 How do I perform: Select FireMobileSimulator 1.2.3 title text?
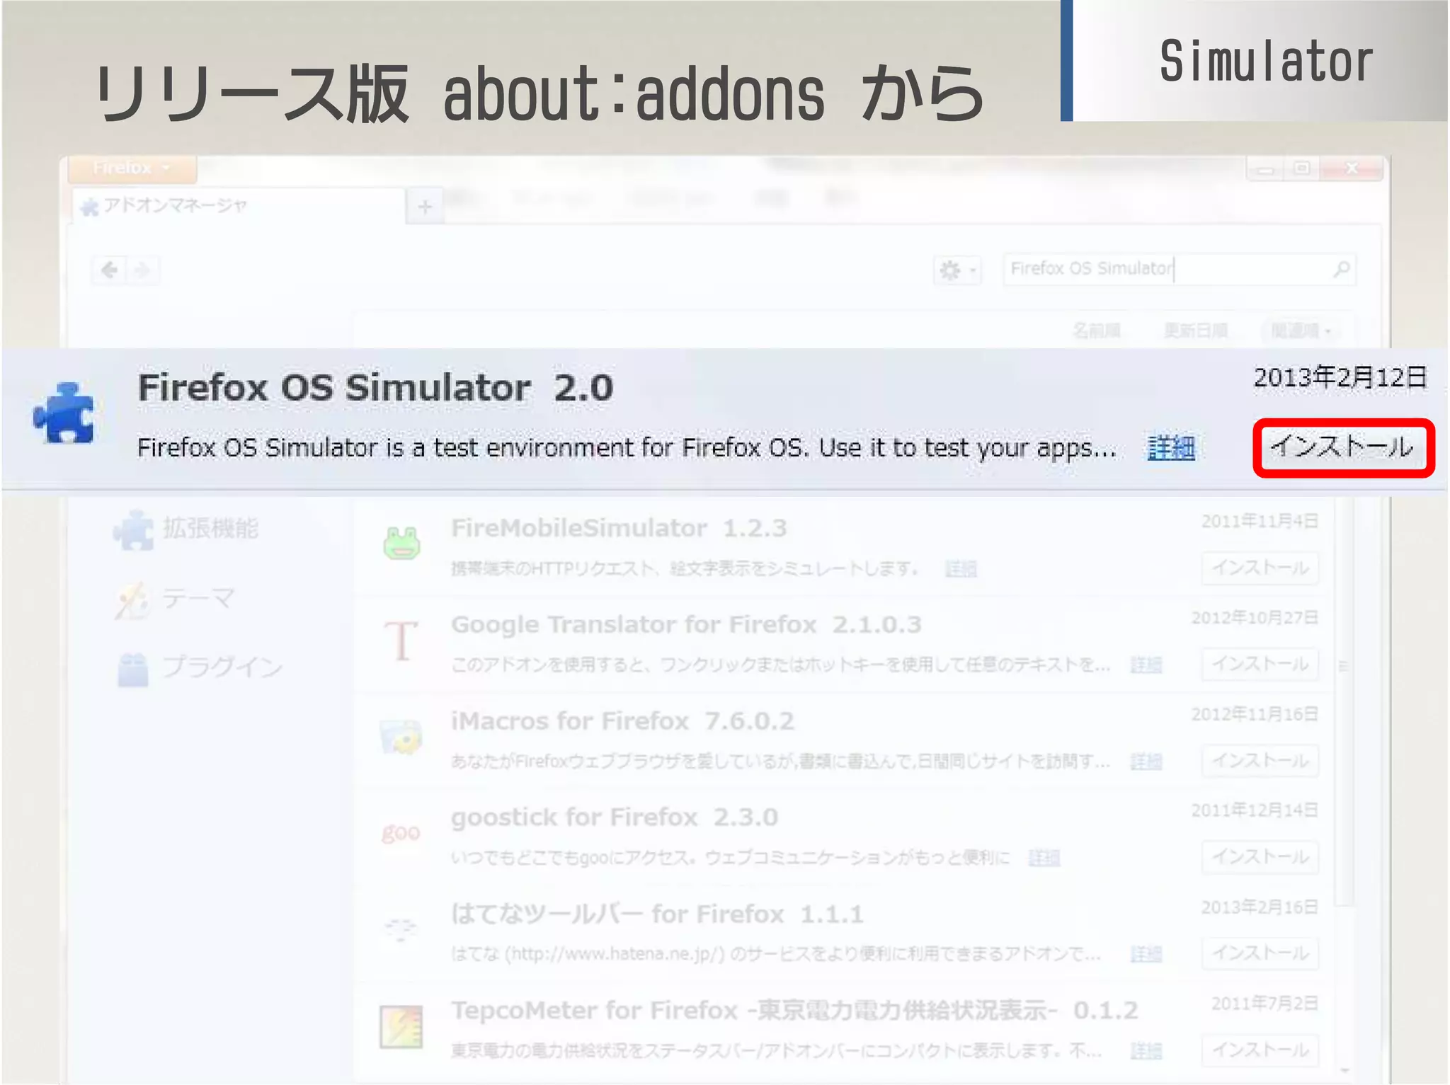point(619,528)
